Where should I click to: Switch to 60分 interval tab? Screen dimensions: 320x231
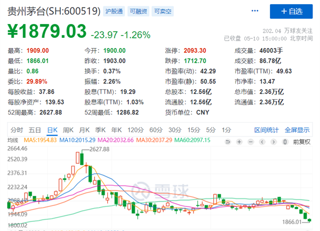156,130
